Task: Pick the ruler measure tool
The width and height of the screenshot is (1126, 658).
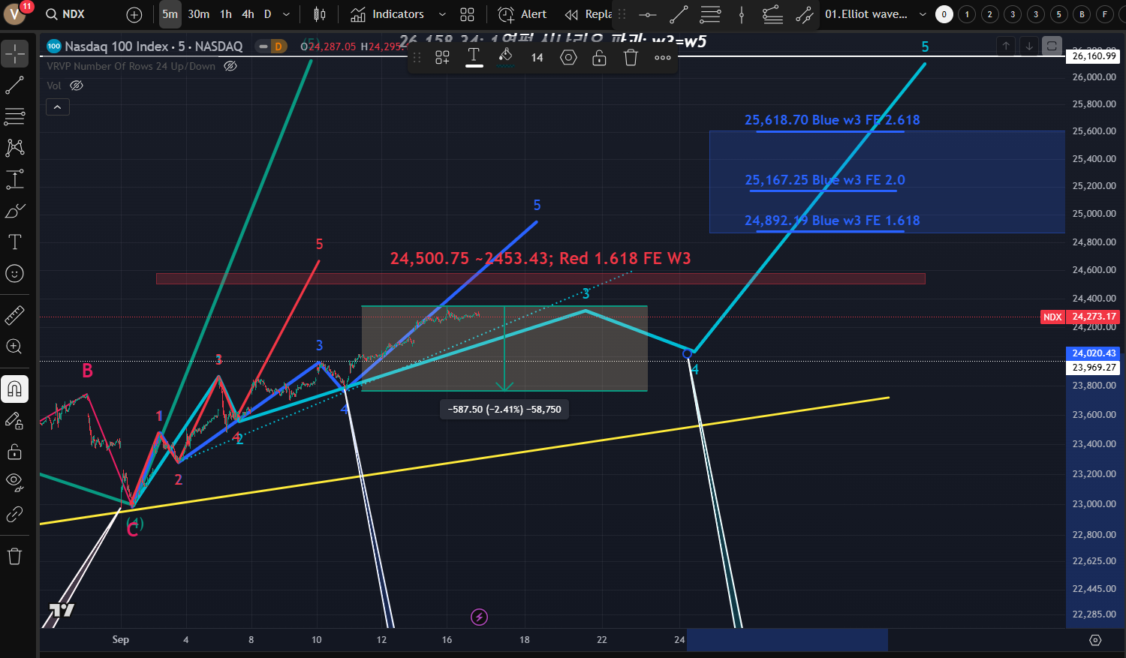Action: (14, 316)
